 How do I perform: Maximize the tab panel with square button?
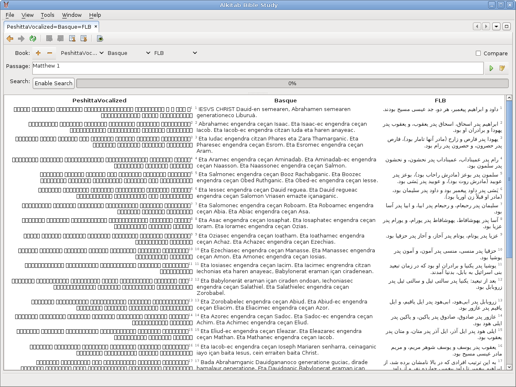(x=507, y=26)
